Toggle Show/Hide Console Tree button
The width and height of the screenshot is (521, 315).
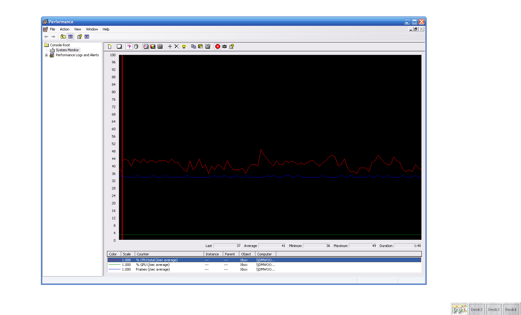70,37
